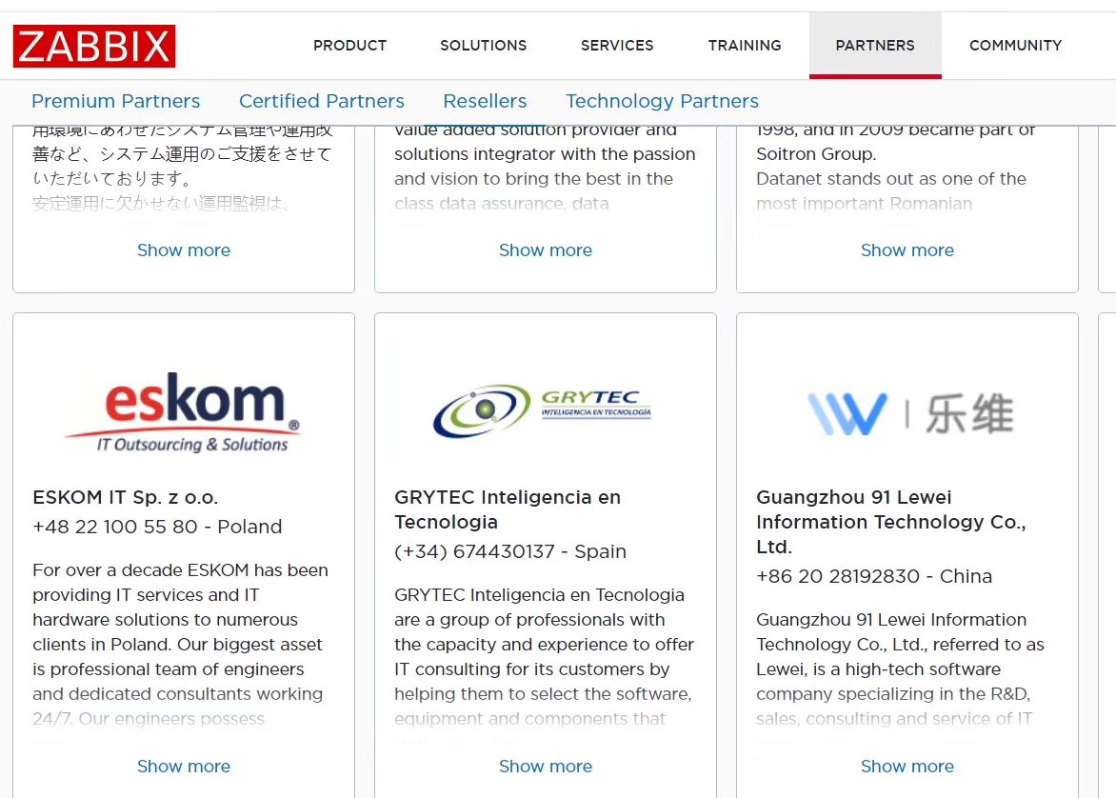This screenshot has height=798, width=1116.
Task: Click Lewei phone +86 20 28192830
Action: pos(838,577)
